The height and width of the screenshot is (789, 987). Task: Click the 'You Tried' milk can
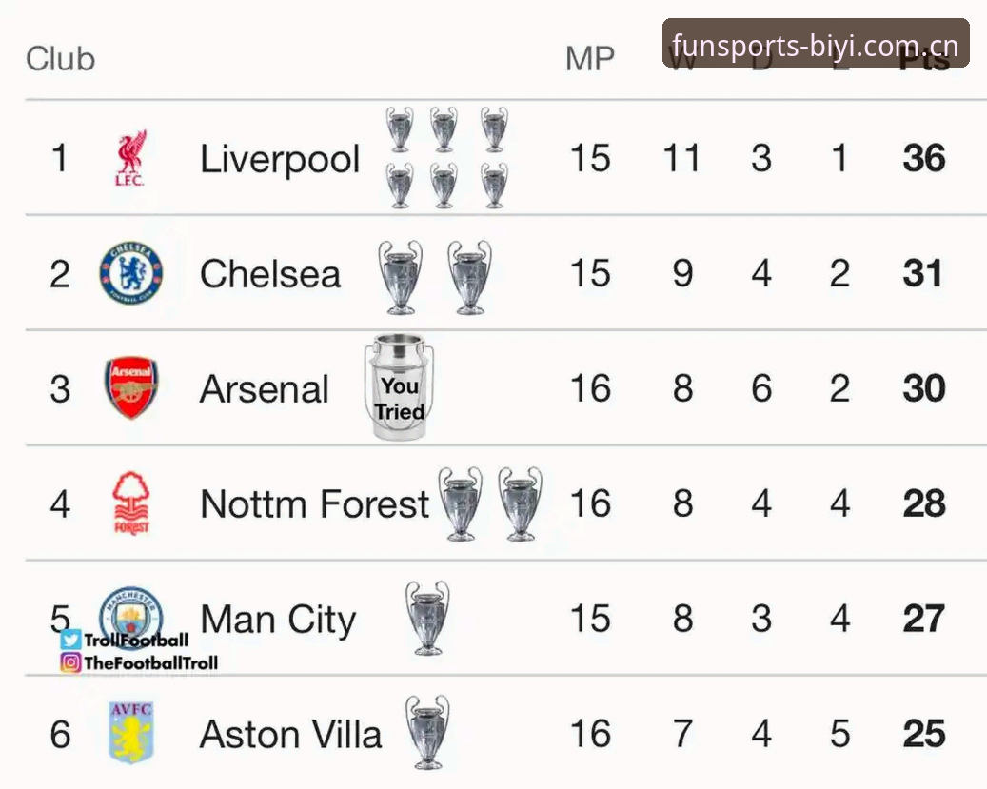pyautogui.click(x=399, y=386)
